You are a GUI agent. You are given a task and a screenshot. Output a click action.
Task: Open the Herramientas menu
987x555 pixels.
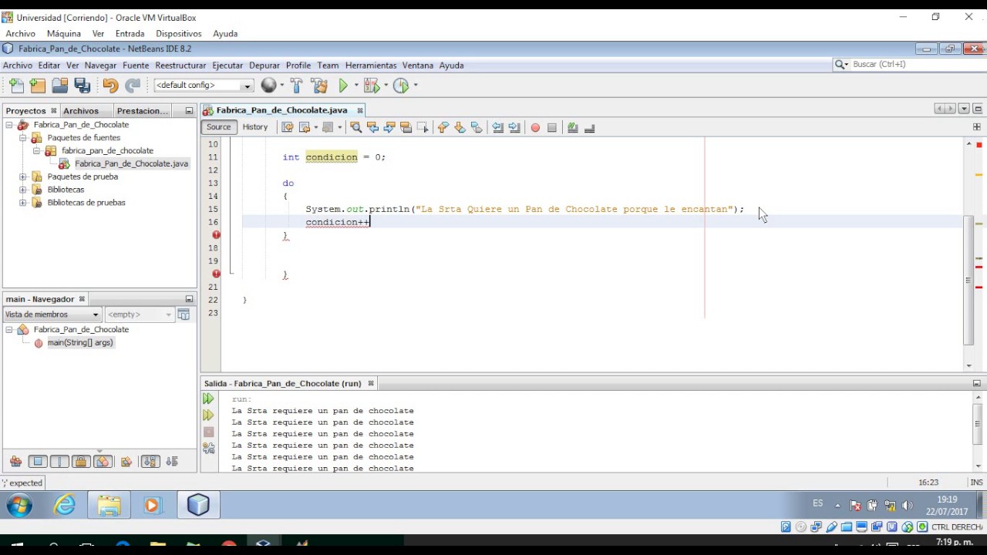[371, 66]
